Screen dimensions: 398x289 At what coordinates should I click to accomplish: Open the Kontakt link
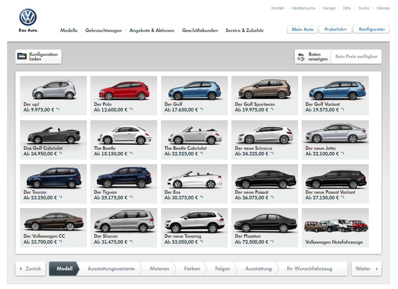(x=278, y=8)
